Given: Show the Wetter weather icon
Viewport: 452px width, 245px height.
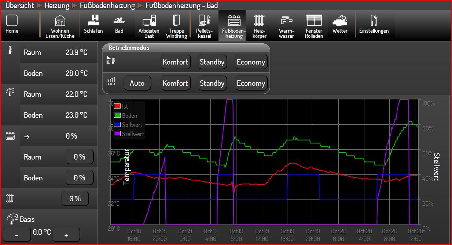Looking at the screenshot, I should point(340,24).
